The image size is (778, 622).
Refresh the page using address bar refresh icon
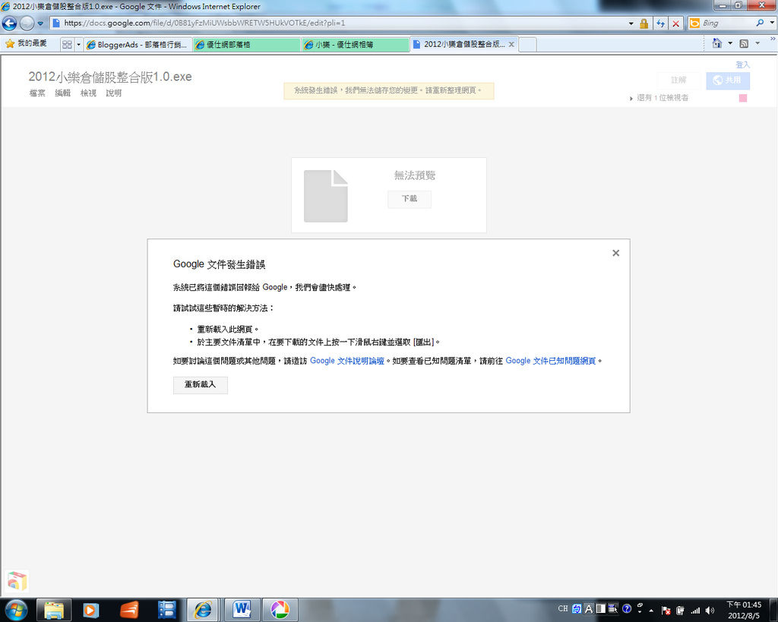click(660, 24)
